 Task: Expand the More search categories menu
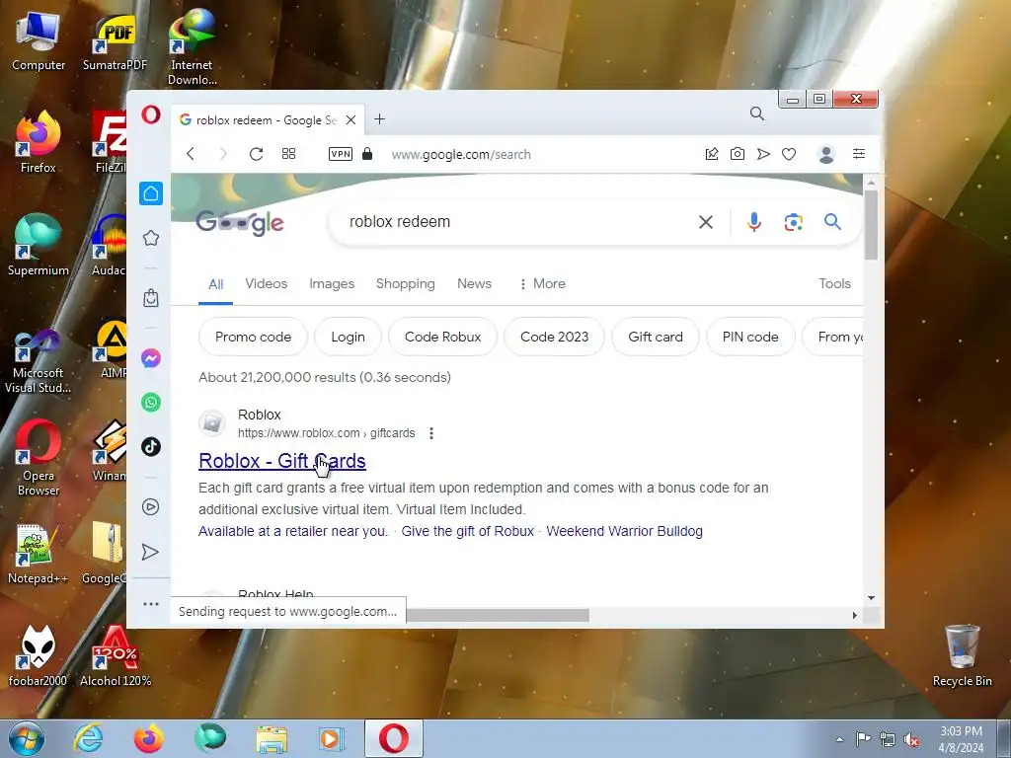(x=542, y=283)
